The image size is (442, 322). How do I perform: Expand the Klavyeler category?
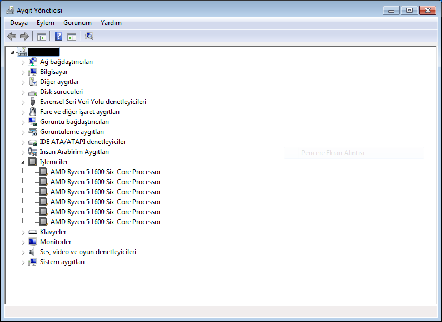tap(23, 232)
